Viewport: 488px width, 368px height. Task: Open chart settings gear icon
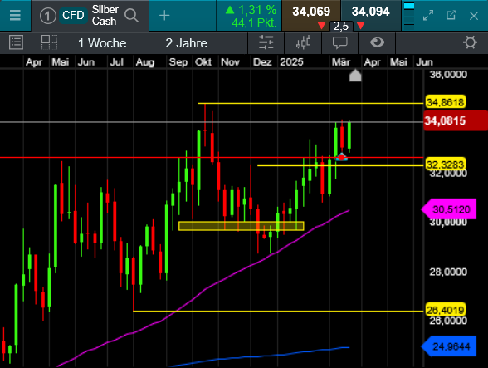470,42
